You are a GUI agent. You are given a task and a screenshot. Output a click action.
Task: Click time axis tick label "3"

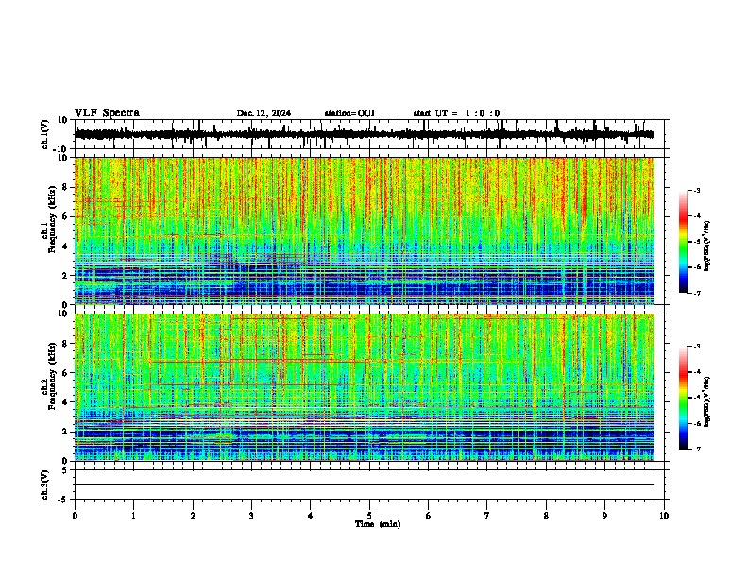(251, 516)
